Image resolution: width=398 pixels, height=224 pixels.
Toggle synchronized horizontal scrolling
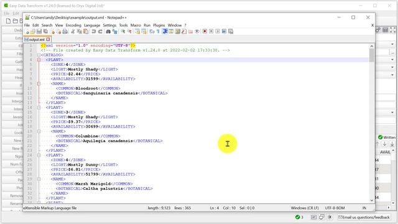[x=144, y=31]
